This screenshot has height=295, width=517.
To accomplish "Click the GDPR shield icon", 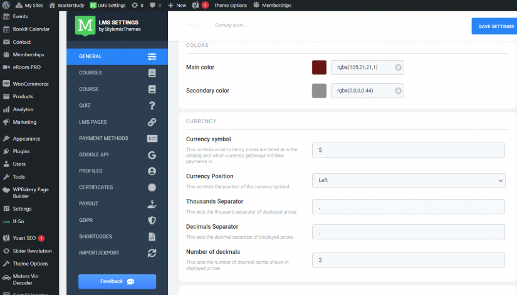I will 152,220.
